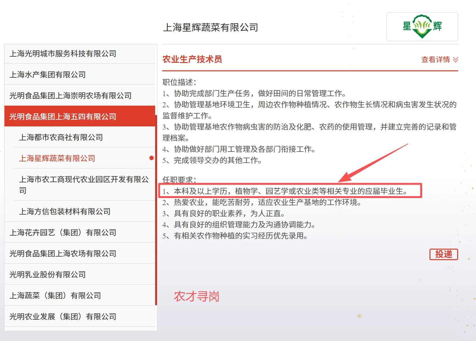Click requirement line 本科及以上学历
Image resolution: width=476 pixels, height=341 pixels.
click(x=285, y=191)
